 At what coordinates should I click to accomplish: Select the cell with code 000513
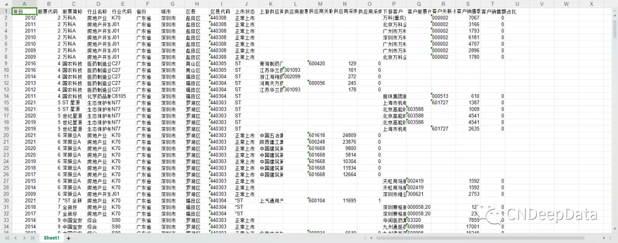click(x=443, y=96)
